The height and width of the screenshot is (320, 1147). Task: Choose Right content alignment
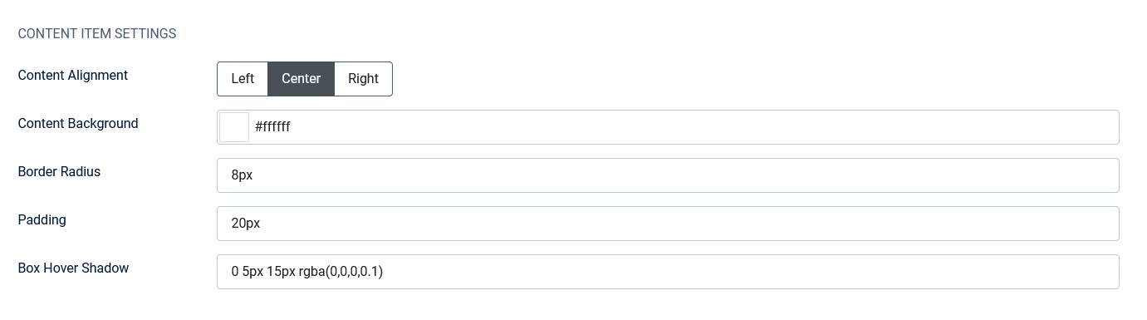coord(363,79)
